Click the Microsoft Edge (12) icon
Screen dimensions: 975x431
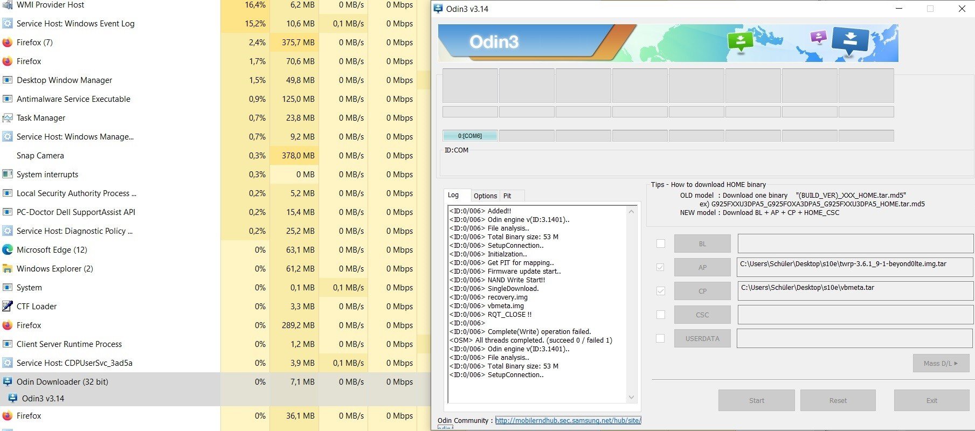click(x=8, y=250)
